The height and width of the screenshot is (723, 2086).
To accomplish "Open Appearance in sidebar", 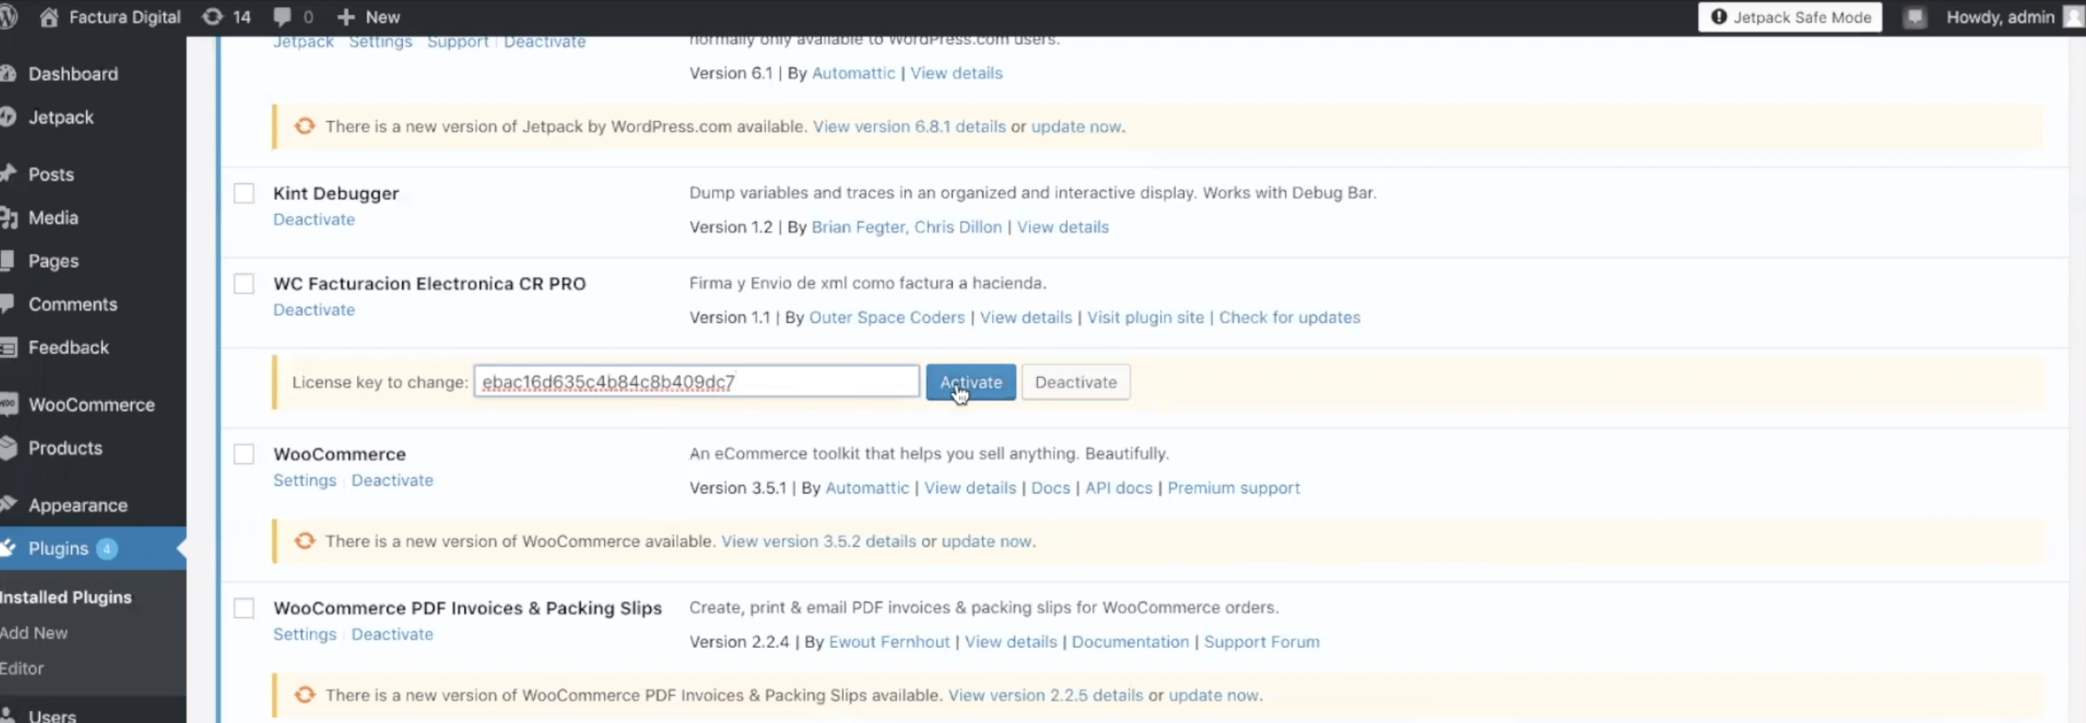I will (78, 505).
